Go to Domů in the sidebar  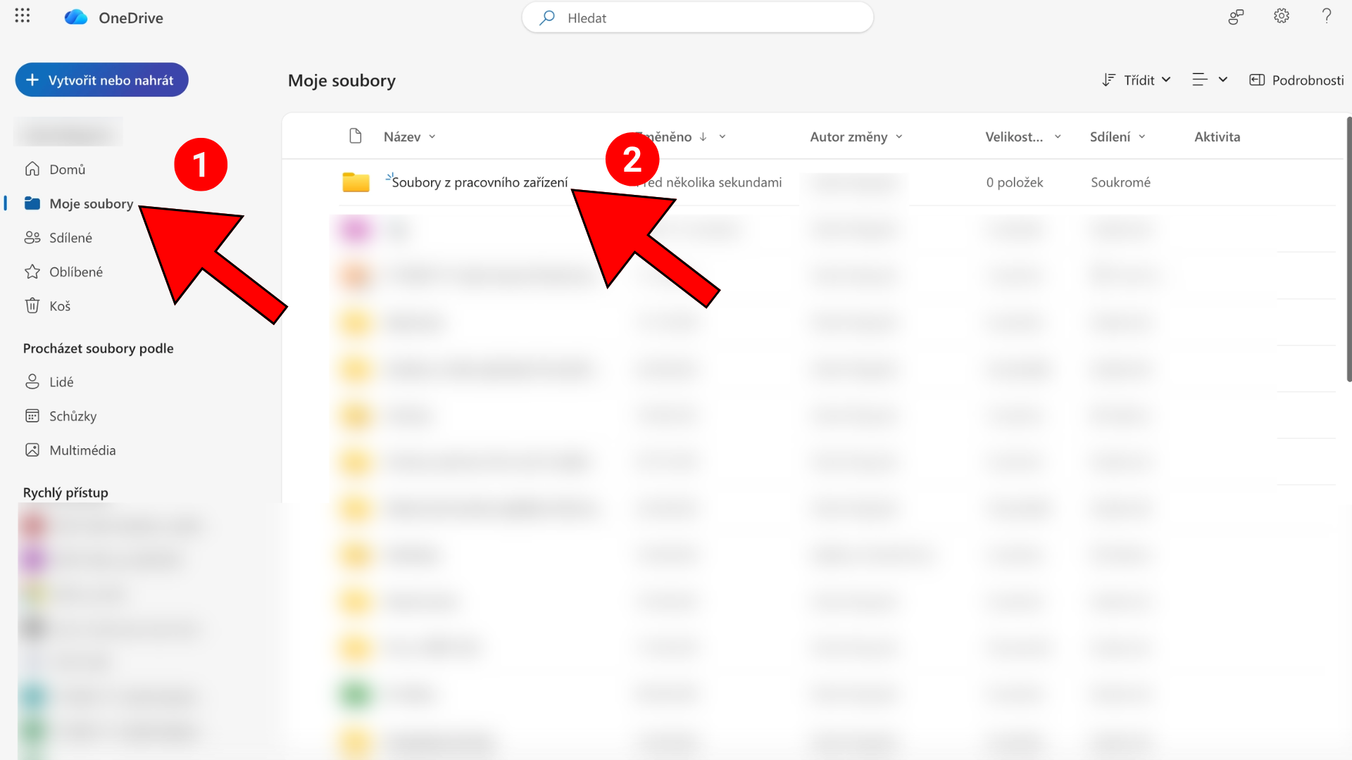pos(55,170)
